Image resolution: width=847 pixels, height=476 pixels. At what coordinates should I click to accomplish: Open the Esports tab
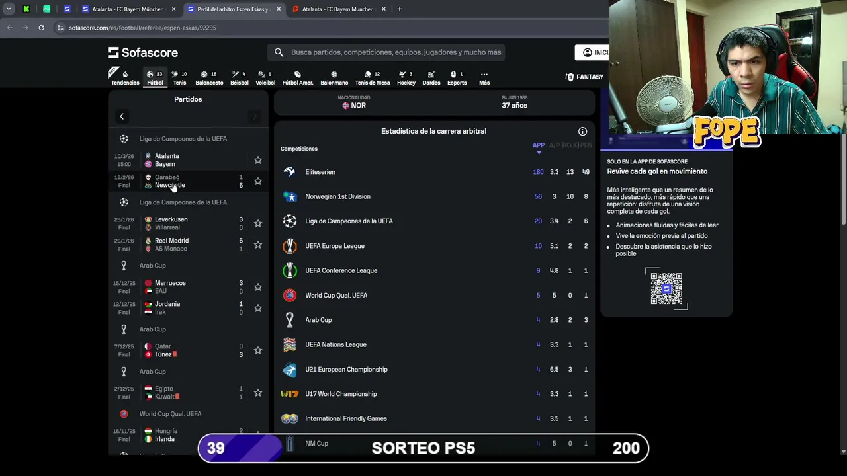(x=457, y=78)
